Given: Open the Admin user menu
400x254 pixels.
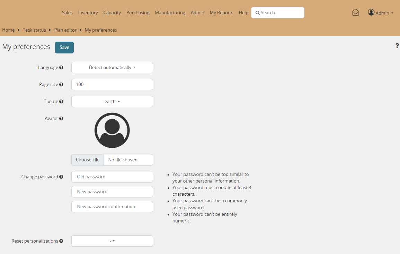Looking at the screenshot, I should (381, 13).
